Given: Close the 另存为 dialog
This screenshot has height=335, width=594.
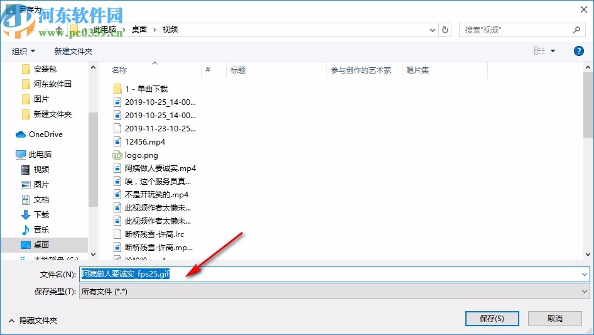Looking at the screenshot, I should coord(584,9).
